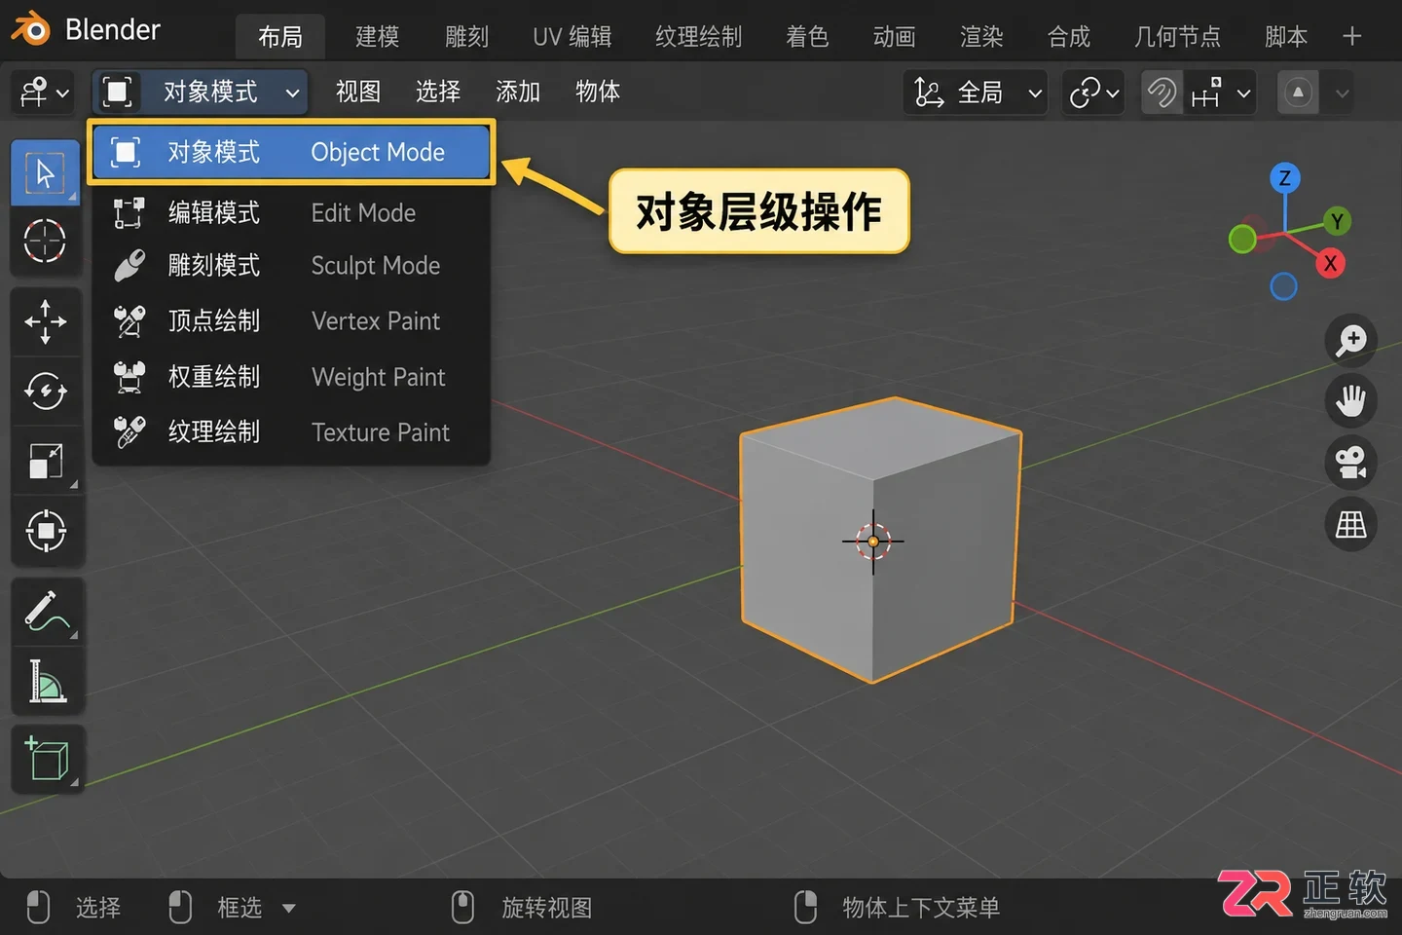
Task: Switch to the 雕刻 workspace tab
Action: tap(467, 37)
